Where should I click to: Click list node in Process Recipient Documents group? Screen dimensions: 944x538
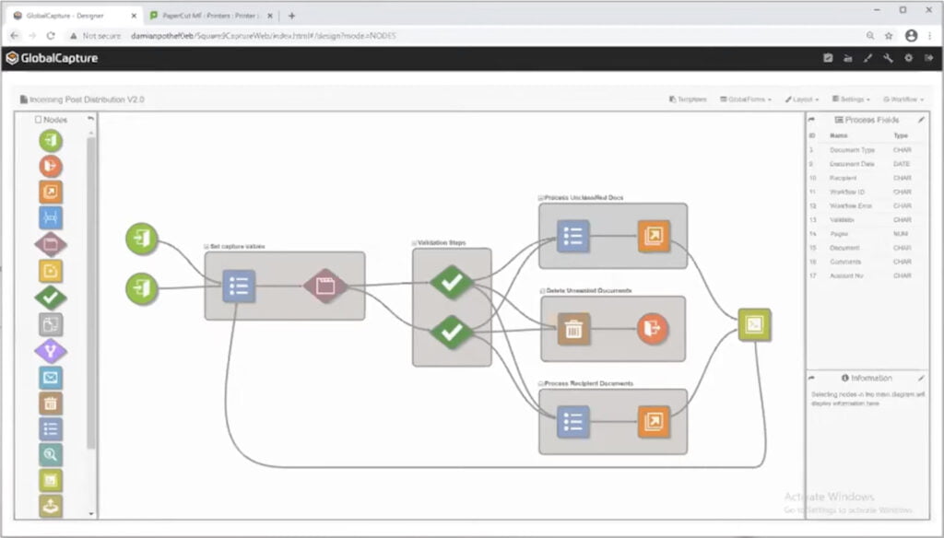pyautogui.click(x=572, y=422)
